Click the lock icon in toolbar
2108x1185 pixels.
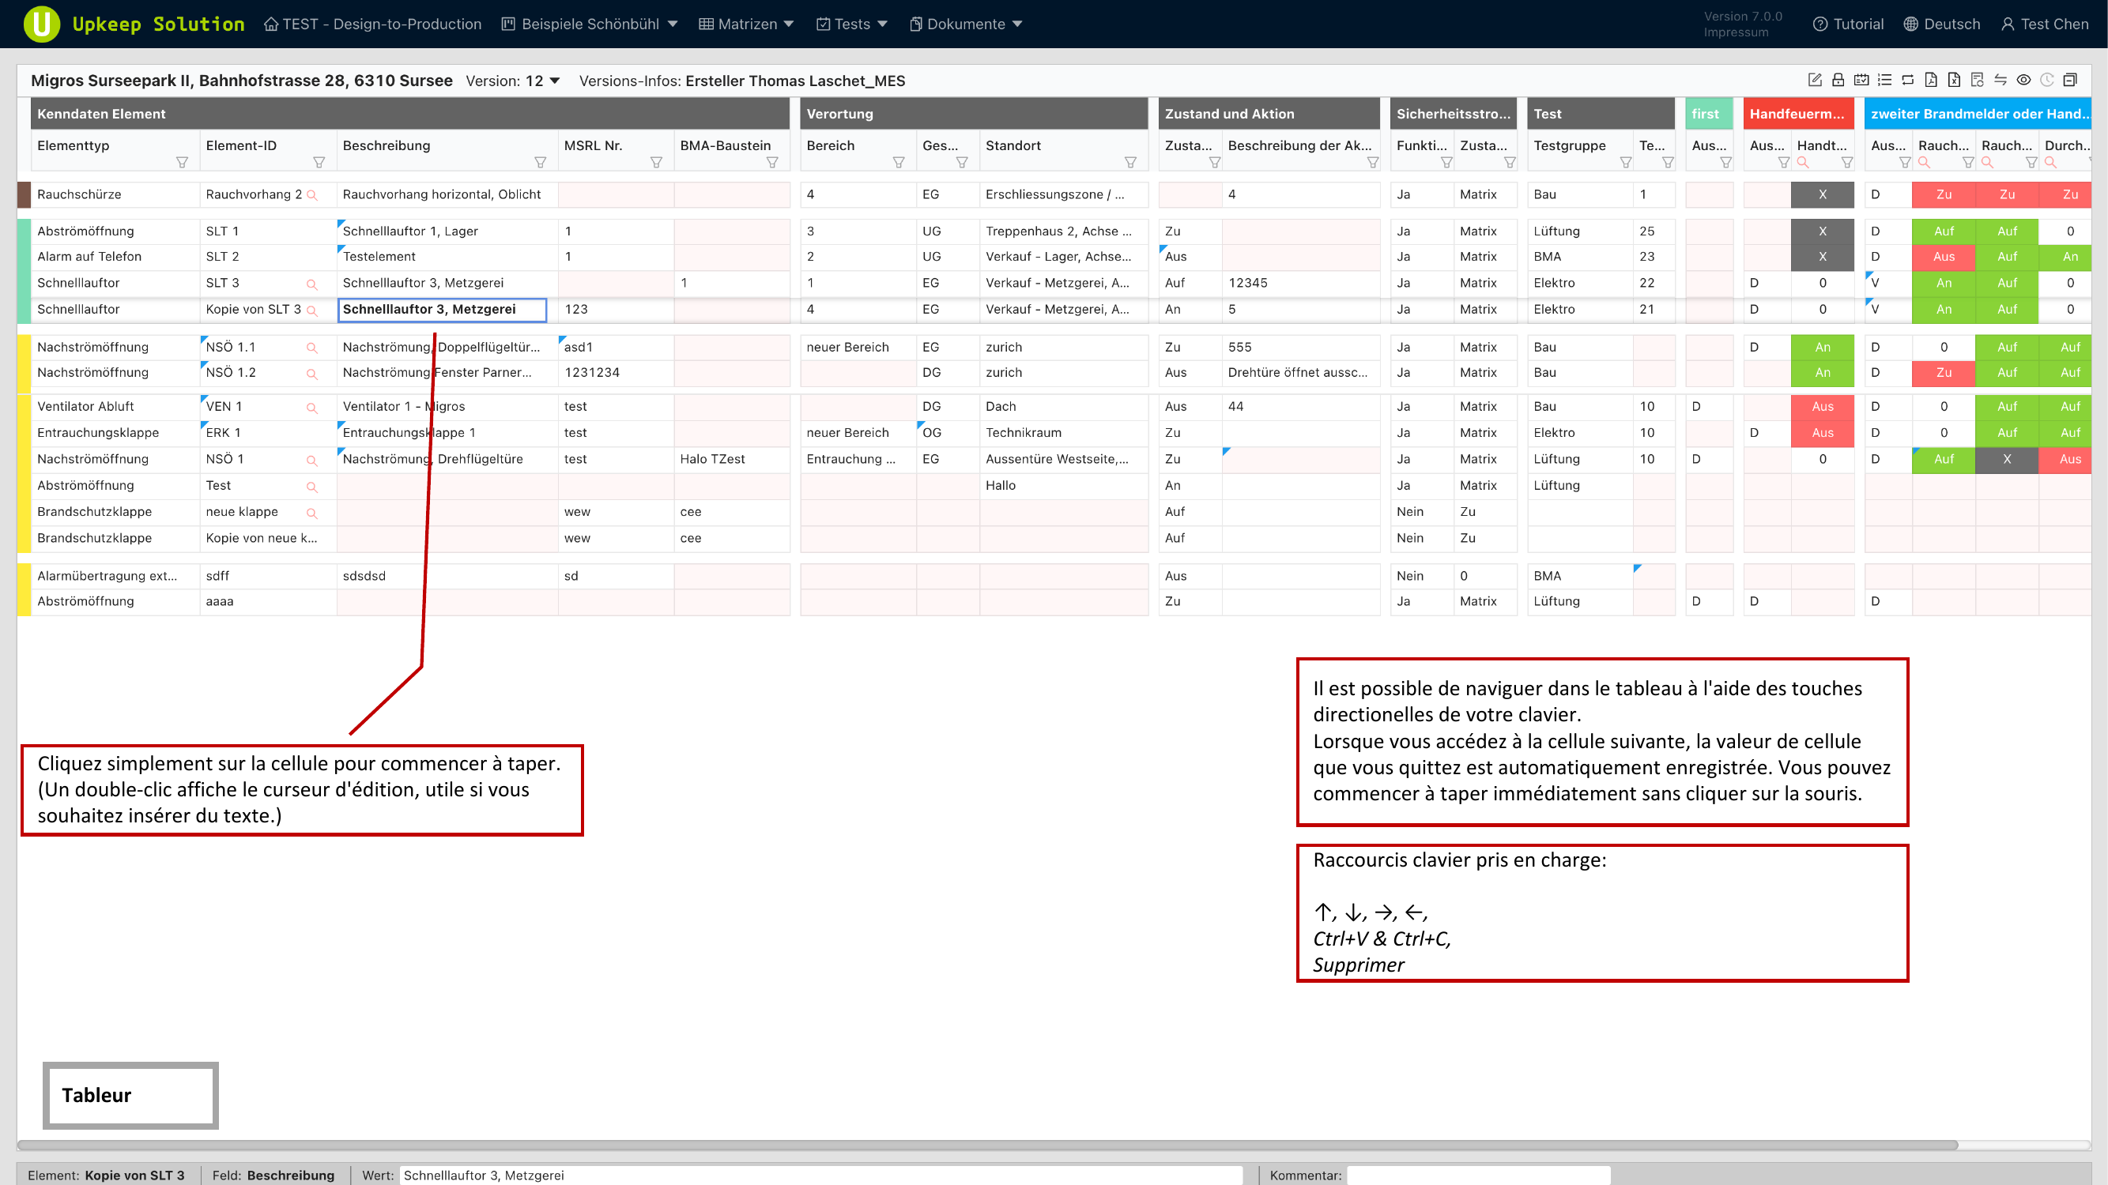(1838, 79)
